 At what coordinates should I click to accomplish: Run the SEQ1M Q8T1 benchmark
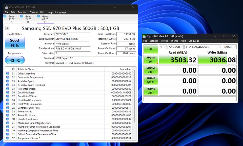tap(151, 60)
